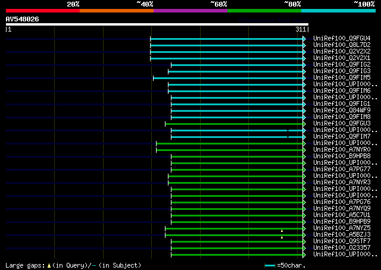Click the green alignment bar for A5C7U1
This screenshot has height=270, width=381.
pos(237,216)
